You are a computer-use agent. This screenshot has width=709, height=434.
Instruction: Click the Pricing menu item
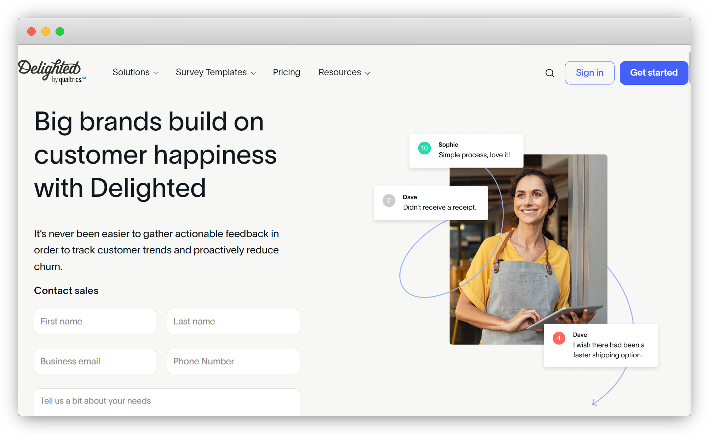[x=286, y=72]
